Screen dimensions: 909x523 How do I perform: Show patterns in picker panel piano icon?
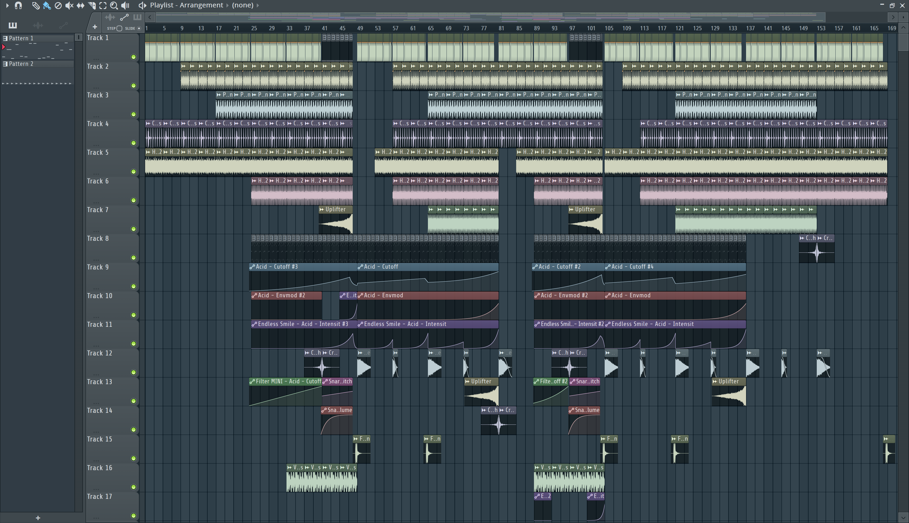point(12,25)
